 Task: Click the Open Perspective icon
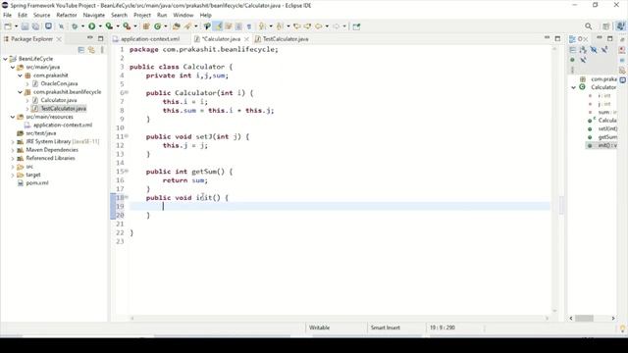[x=606, y=26]
